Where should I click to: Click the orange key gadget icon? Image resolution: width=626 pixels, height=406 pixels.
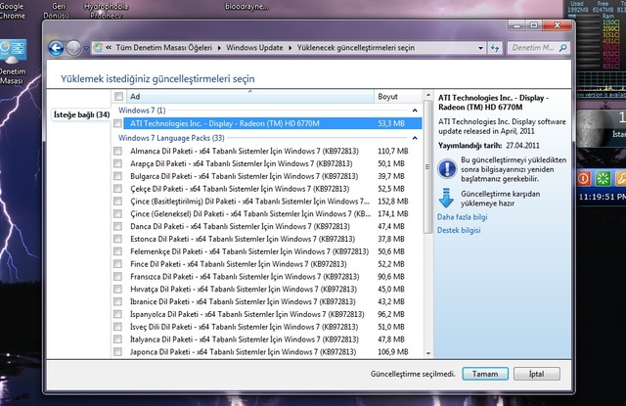[x=621, y=178]
